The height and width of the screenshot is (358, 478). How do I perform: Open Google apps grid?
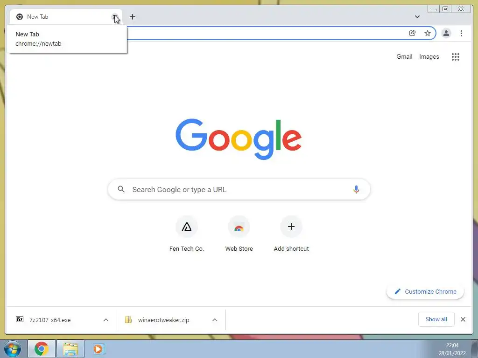[456, 56]
